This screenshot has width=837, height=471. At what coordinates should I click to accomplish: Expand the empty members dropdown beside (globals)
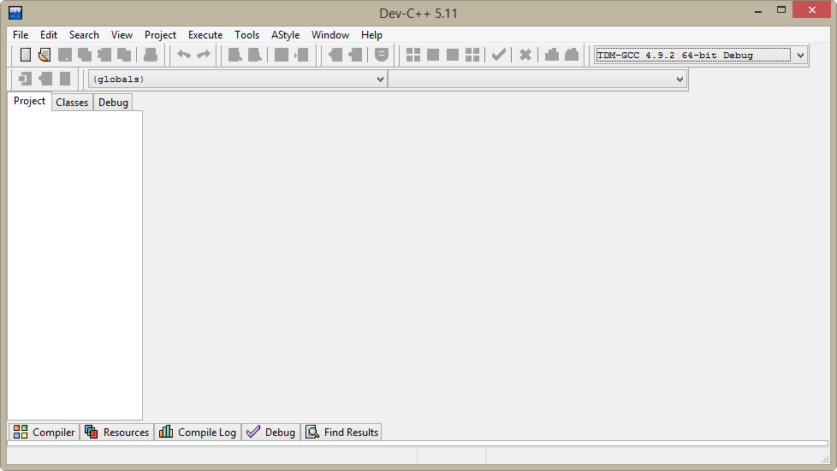680,79
